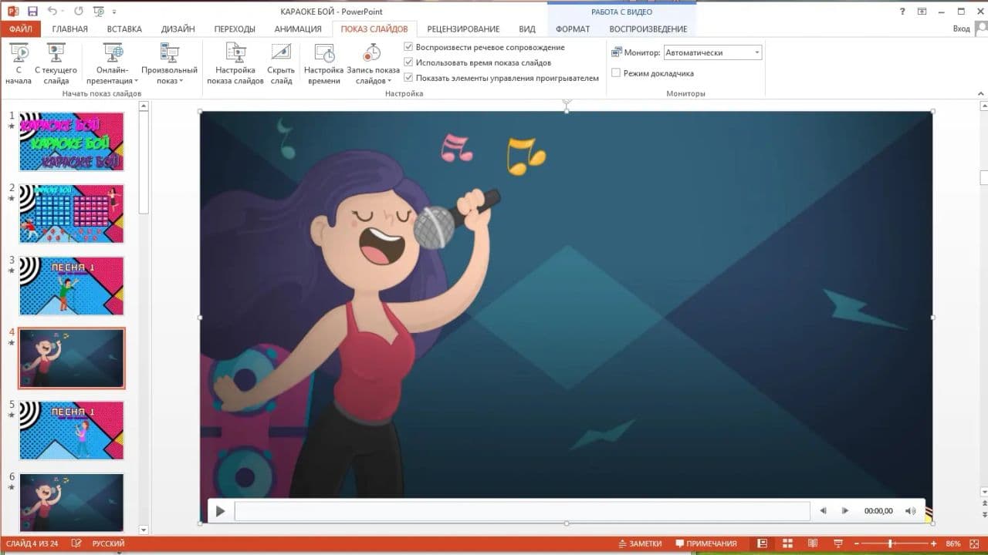
Task: Click the ПРИМЕЧАНИЯ button
Action: (x=706, y=543)
